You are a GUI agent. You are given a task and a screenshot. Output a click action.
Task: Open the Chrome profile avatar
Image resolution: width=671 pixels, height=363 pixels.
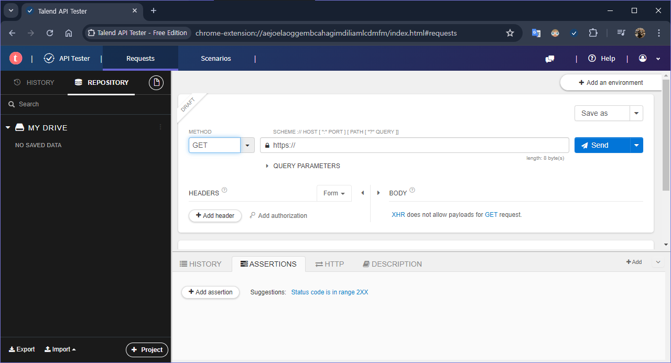click(640, 33)
